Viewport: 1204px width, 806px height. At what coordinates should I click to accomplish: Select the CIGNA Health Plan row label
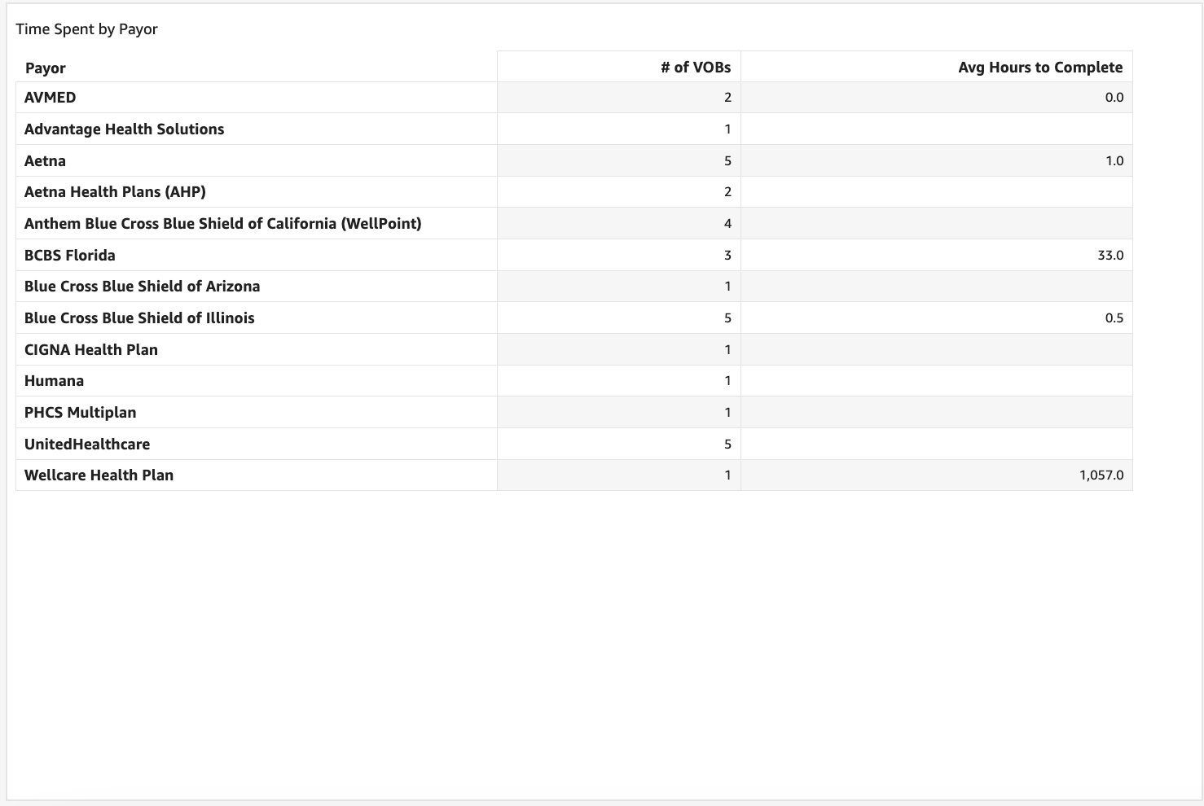[x=91, y=350]
